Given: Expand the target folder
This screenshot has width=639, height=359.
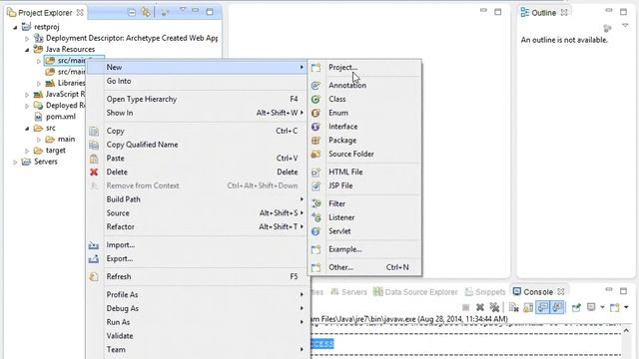Looking at the screenshot, I should coord(27,151).
